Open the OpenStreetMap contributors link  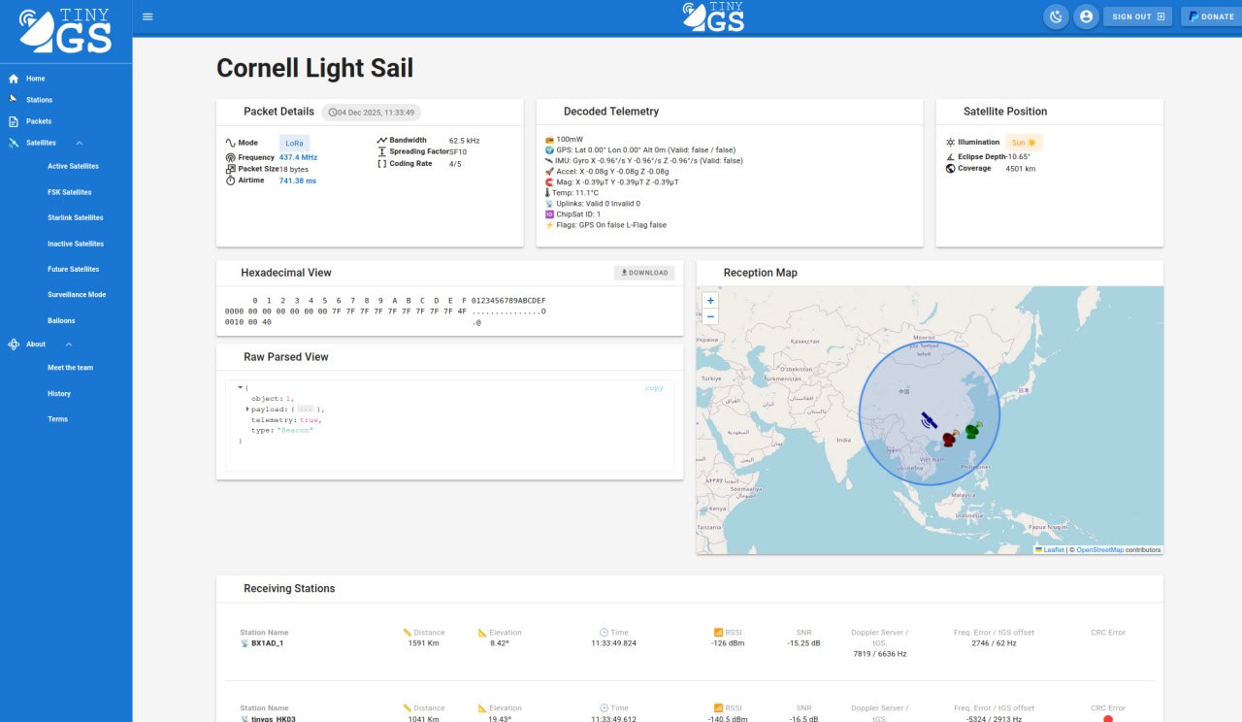1099,550
